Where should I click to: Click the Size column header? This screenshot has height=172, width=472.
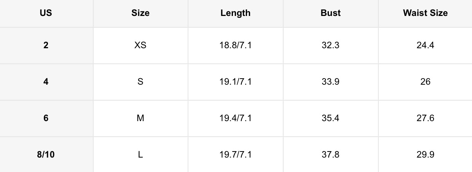click(140, 13)
